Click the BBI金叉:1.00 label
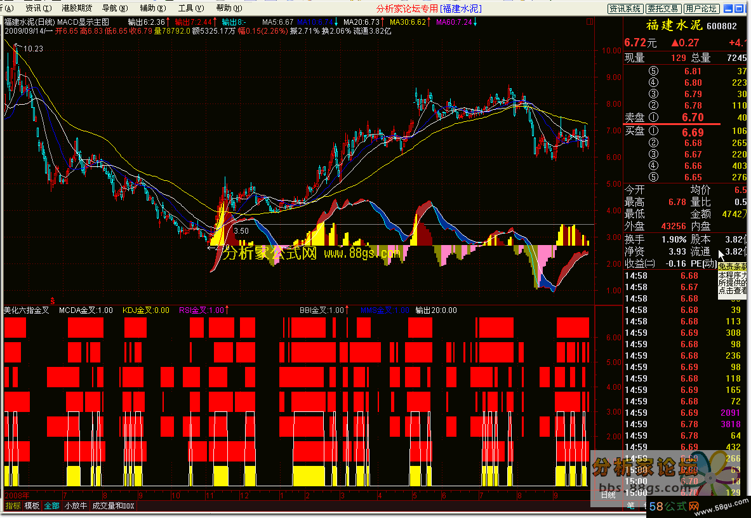The height and width of the screenshot is (518, 751). coord(321,310)
